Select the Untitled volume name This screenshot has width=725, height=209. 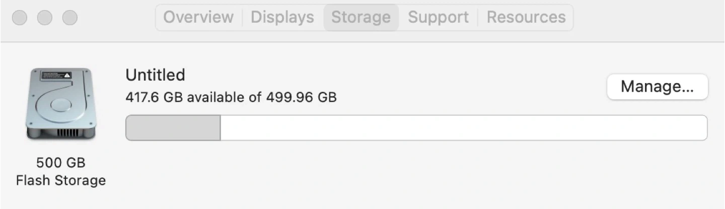point(155,75)
